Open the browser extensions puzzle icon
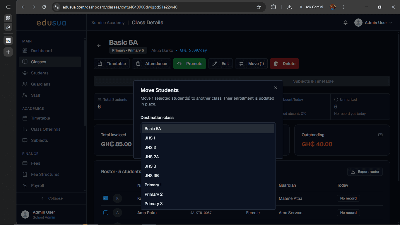Screen dimensions: 400x225 point(273,7)
